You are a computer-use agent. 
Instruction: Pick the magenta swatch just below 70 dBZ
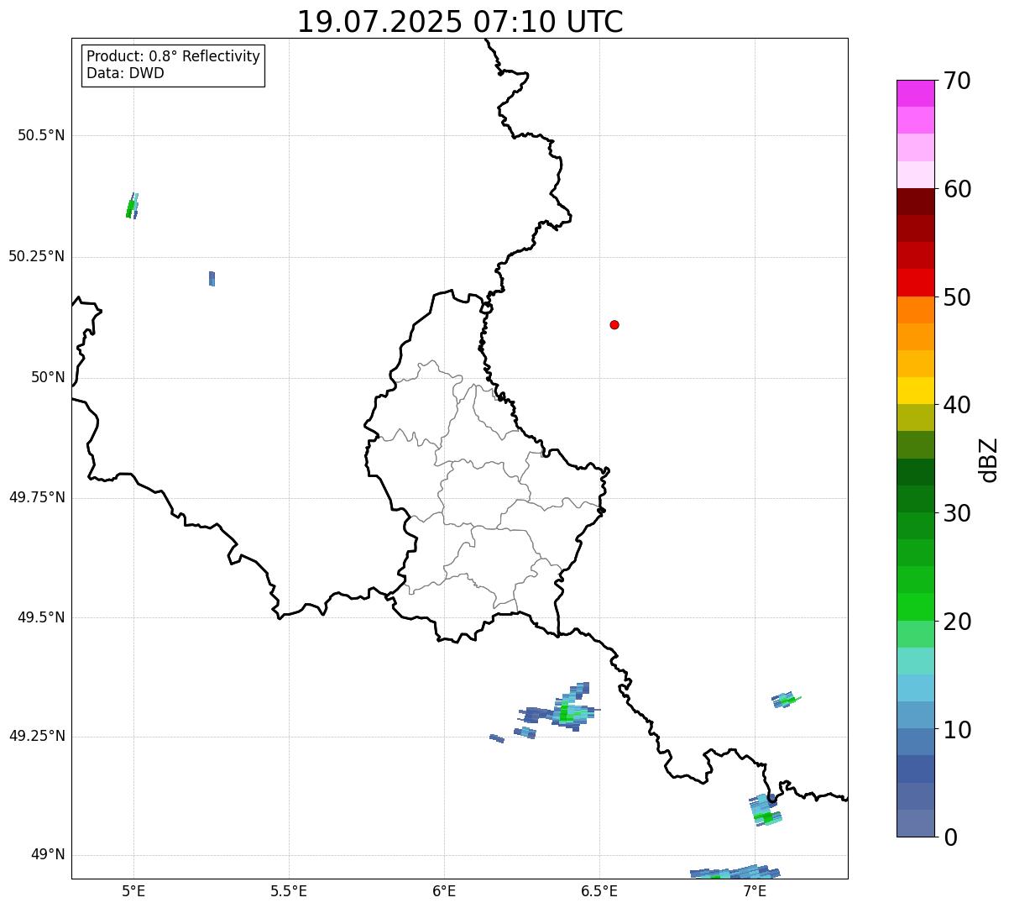point(916,93)
